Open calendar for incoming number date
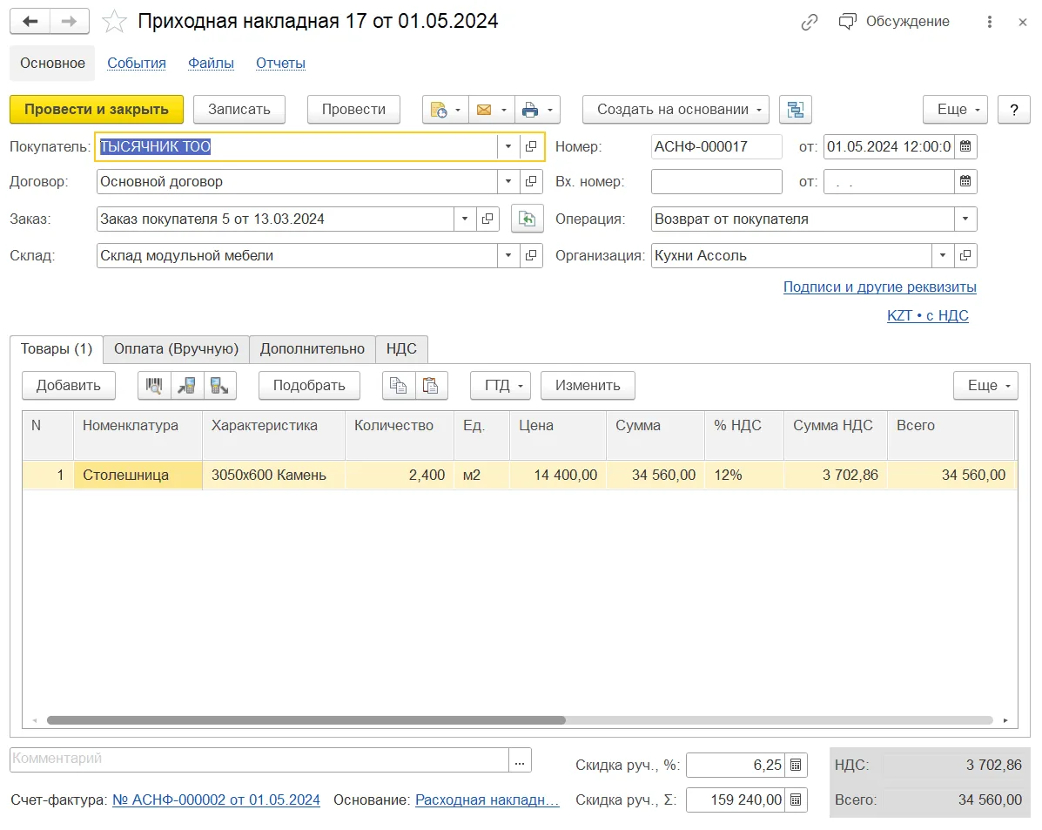 965,181
